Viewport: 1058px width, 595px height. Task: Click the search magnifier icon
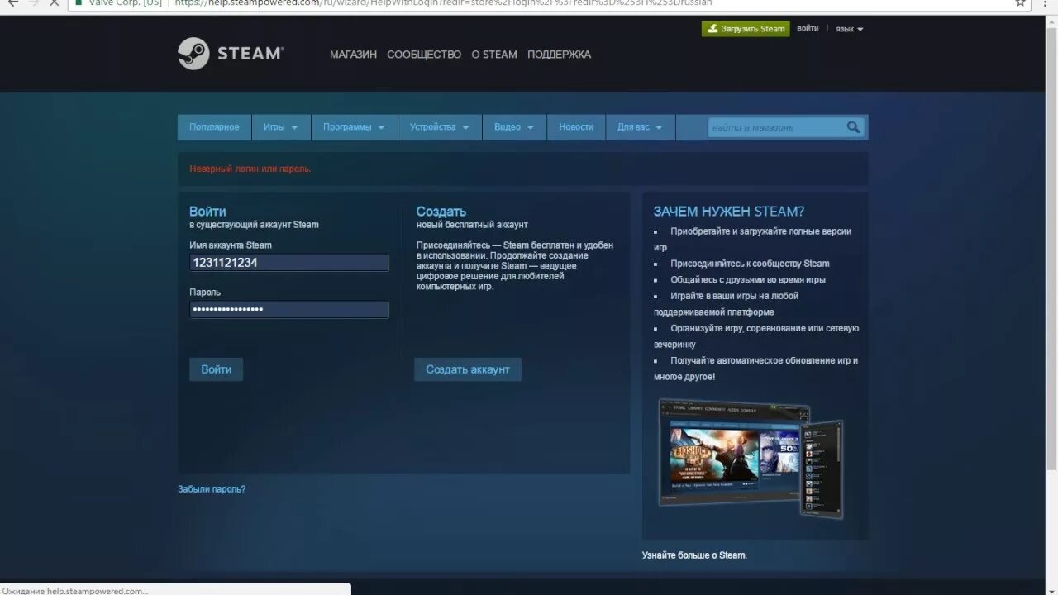click(853, 127)
